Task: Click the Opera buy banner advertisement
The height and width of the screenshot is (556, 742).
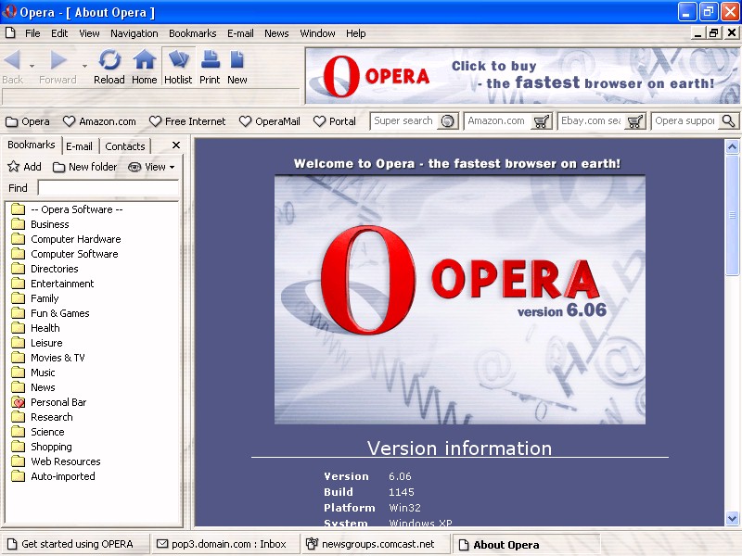Action: (x=522, y=76)
